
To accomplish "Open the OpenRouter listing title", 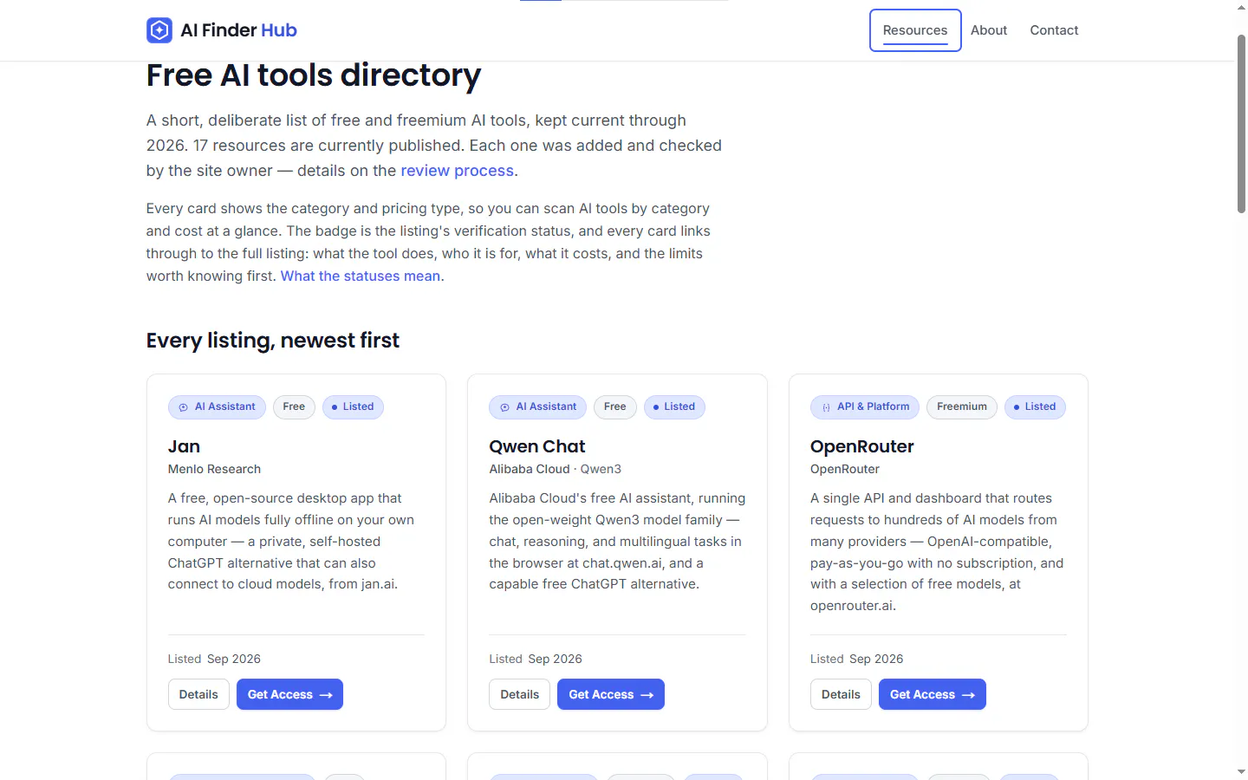I will click(862, 446).
